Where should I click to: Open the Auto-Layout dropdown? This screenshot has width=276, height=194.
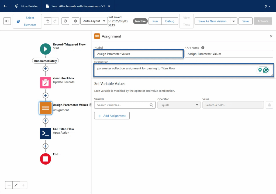pos(94,21)
